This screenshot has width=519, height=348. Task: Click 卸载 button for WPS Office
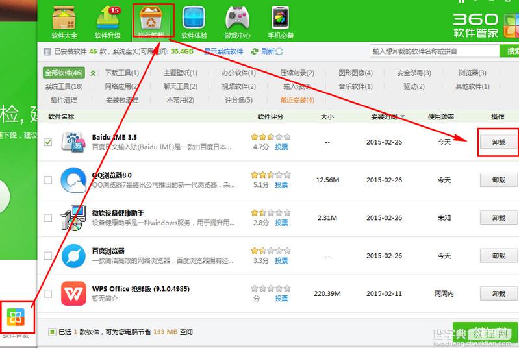click(498, 293)
